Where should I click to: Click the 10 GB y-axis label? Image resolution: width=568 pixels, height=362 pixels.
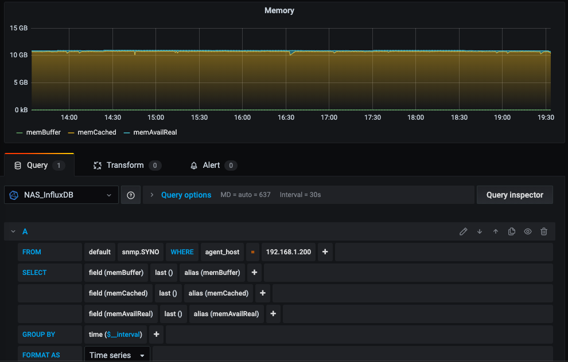[x=19, y=55]
